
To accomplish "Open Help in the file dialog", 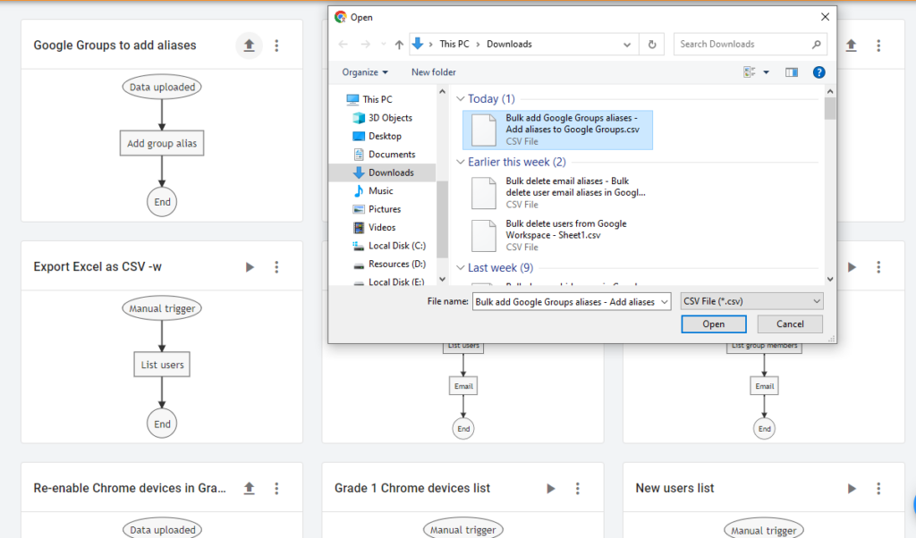I will pyautogui.click(x=819, y=72).
